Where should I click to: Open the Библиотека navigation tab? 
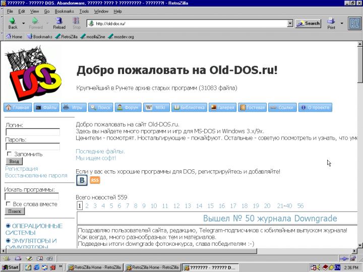pyautogui.click(x=189, y=107)
